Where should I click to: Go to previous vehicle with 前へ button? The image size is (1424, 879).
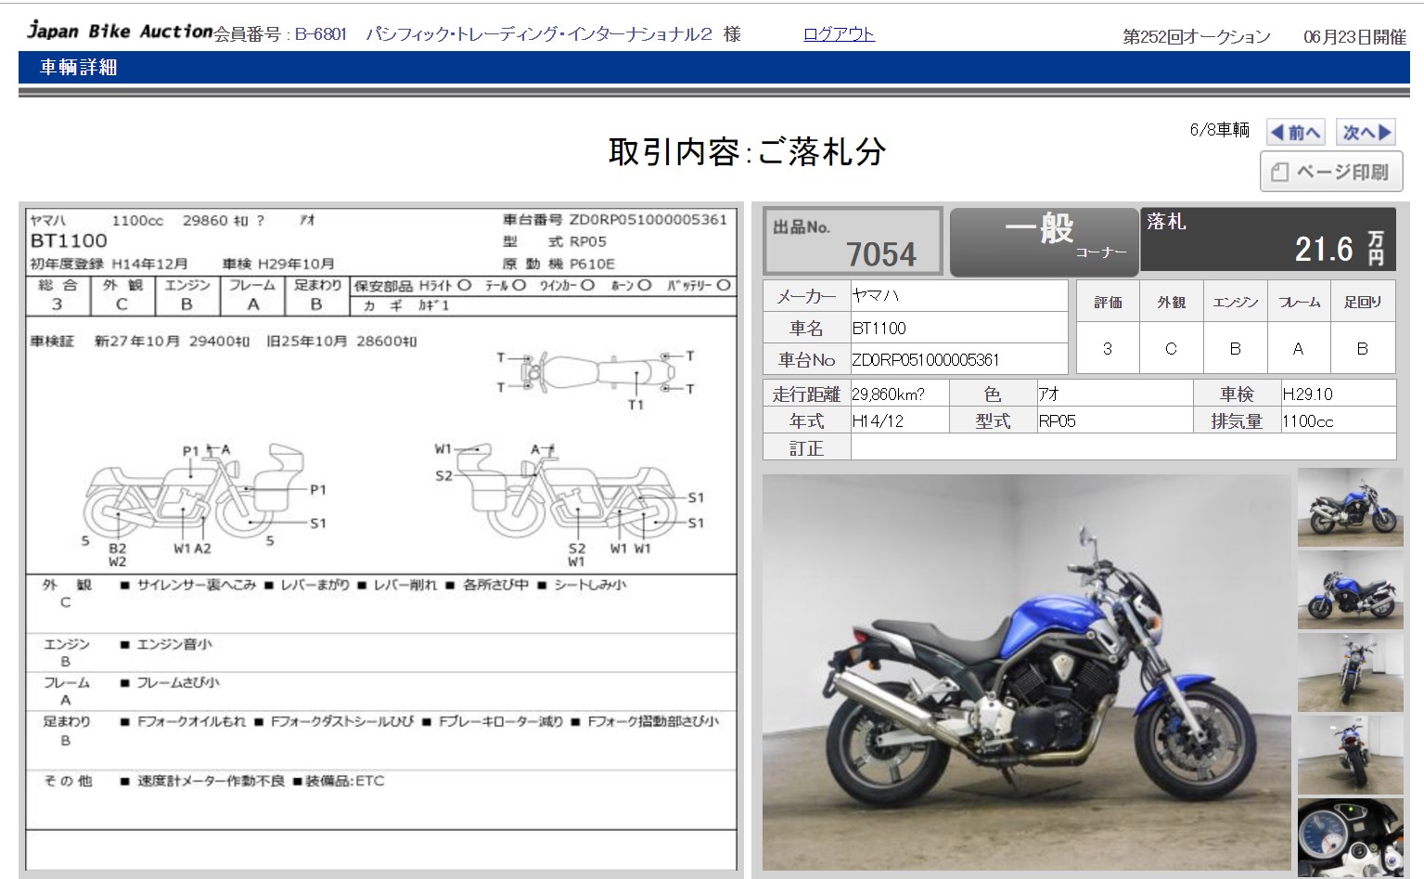coord(1296,132)
